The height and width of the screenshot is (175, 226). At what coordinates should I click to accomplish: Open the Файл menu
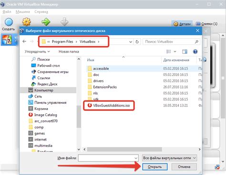click(7, 12)
